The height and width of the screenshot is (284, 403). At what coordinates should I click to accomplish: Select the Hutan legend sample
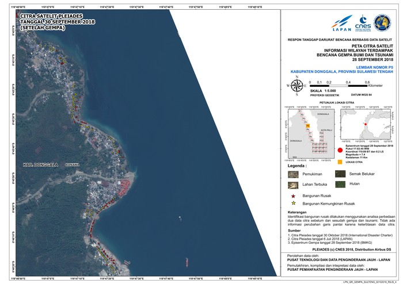[x=340, y=185]
